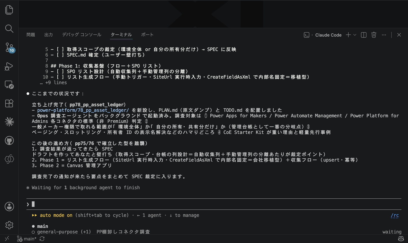Expand the new terminal launch profile dropdown

point(355,35)
